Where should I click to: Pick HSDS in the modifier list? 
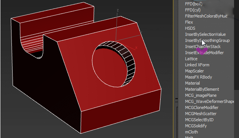[190, 28]
